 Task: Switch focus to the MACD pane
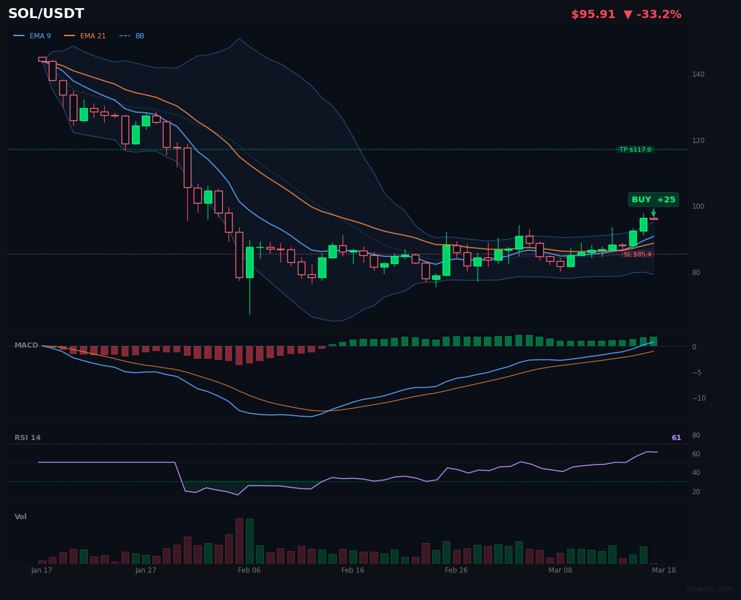[349, 378]
